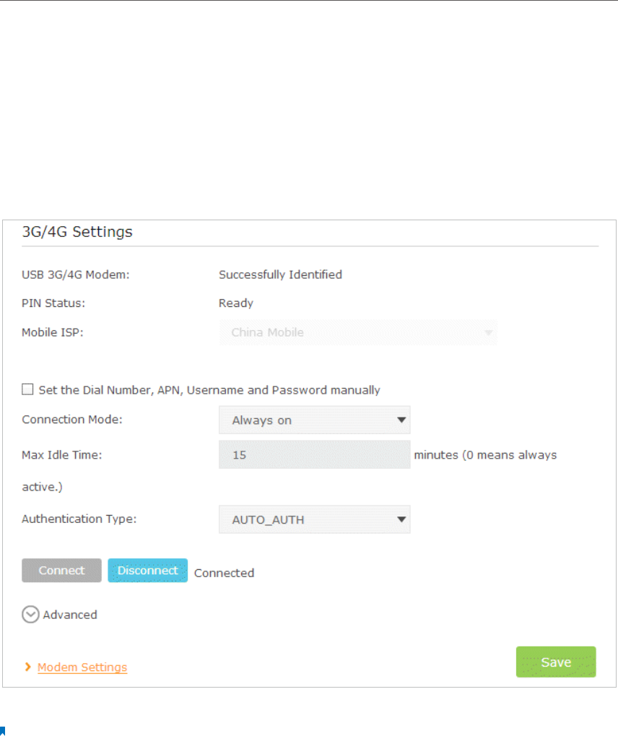
Task: Click the Connected status text
Action: pos(224,573)
